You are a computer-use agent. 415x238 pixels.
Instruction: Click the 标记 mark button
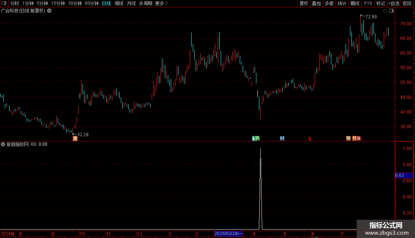tap(380, 3)
